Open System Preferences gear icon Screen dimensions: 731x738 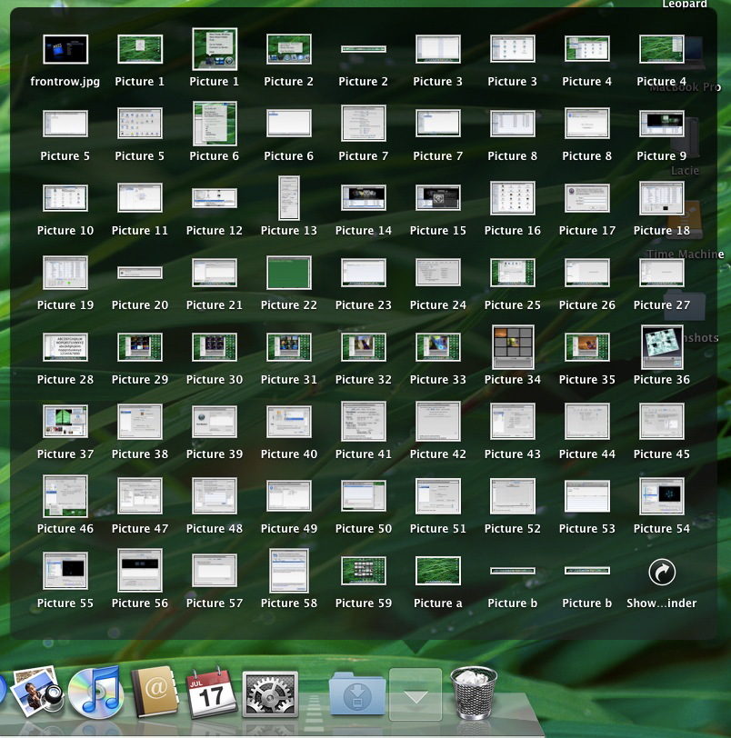tap(270, 694)
